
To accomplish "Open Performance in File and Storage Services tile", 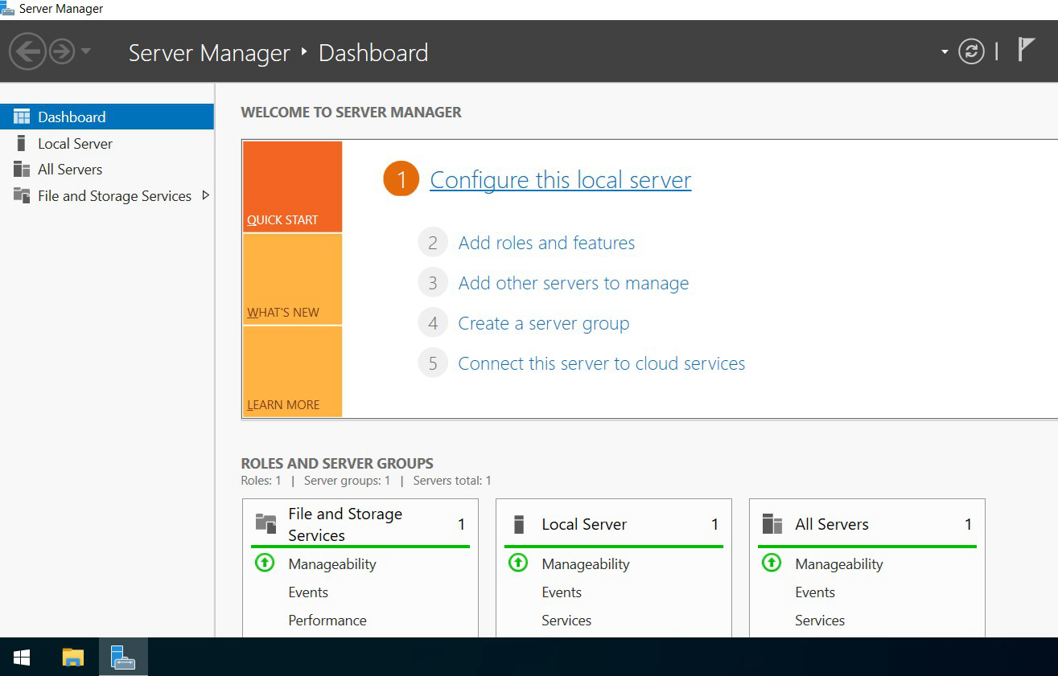I will click(x=327, y=621).
